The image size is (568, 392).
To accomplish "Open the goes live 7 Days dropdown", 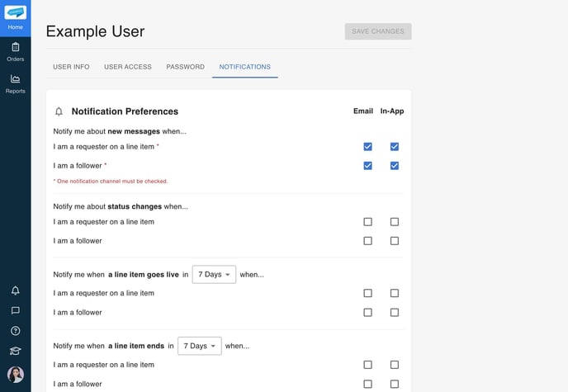I will coord(214,274).
